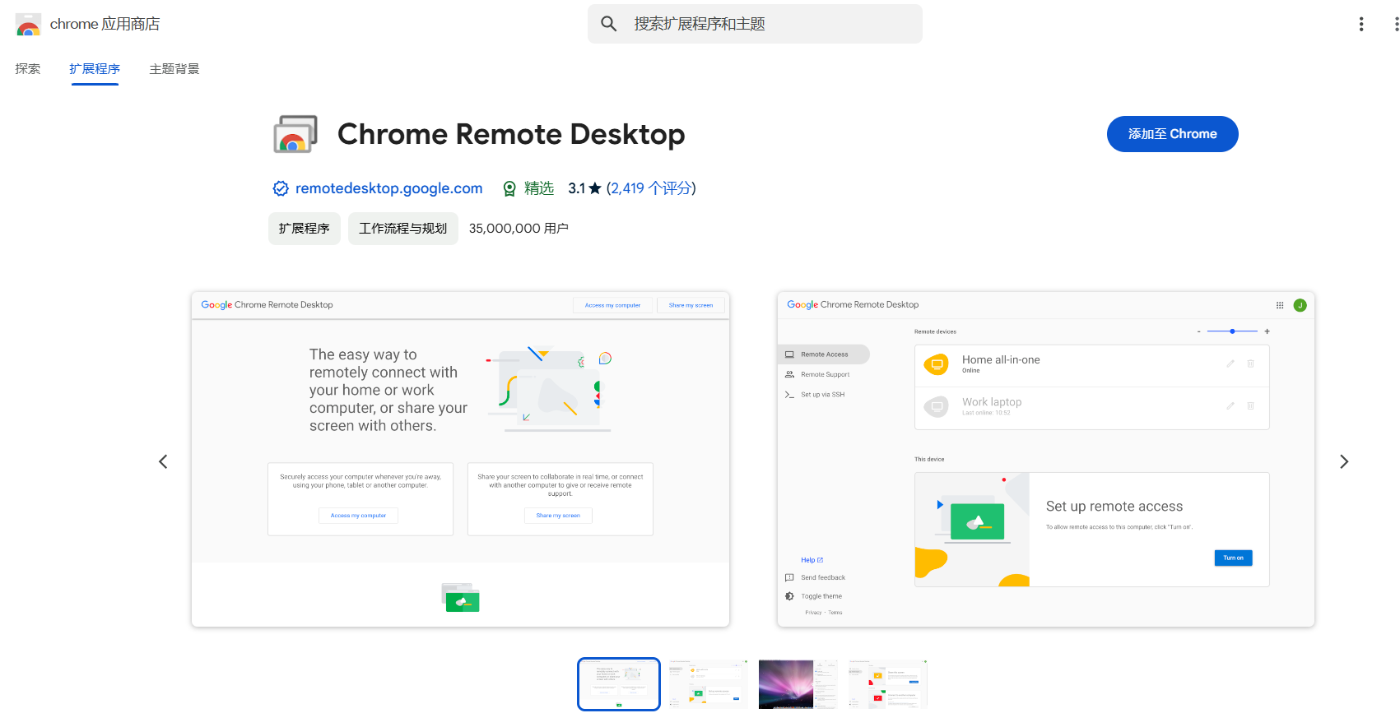
Task: Open the 2,419 个评分 ratings link
Action: point(650,188)
